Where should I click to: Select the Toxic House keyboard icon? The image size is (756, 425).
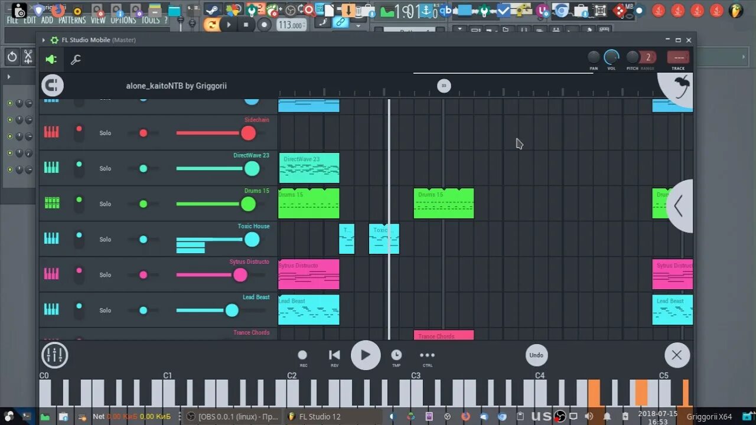[x=51, y=238]
